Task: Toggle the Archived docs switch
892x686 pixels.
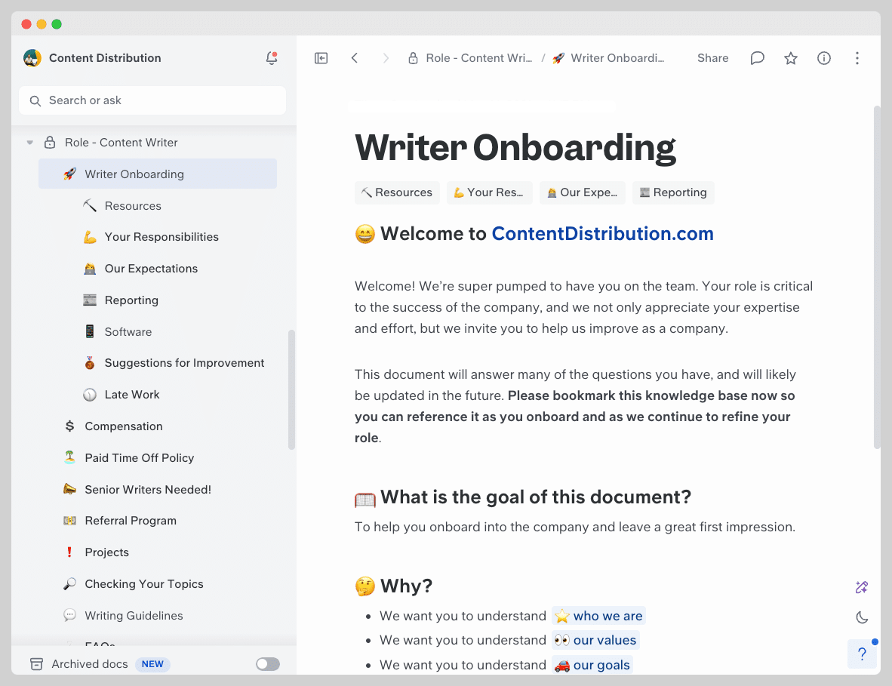Action: click(268, 664)
